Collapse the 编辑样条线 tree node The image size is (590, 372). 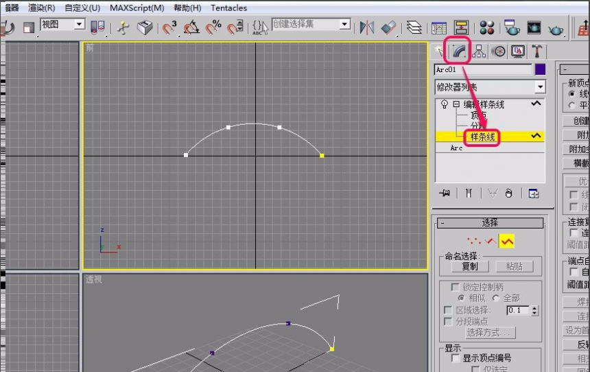[456, 104]
